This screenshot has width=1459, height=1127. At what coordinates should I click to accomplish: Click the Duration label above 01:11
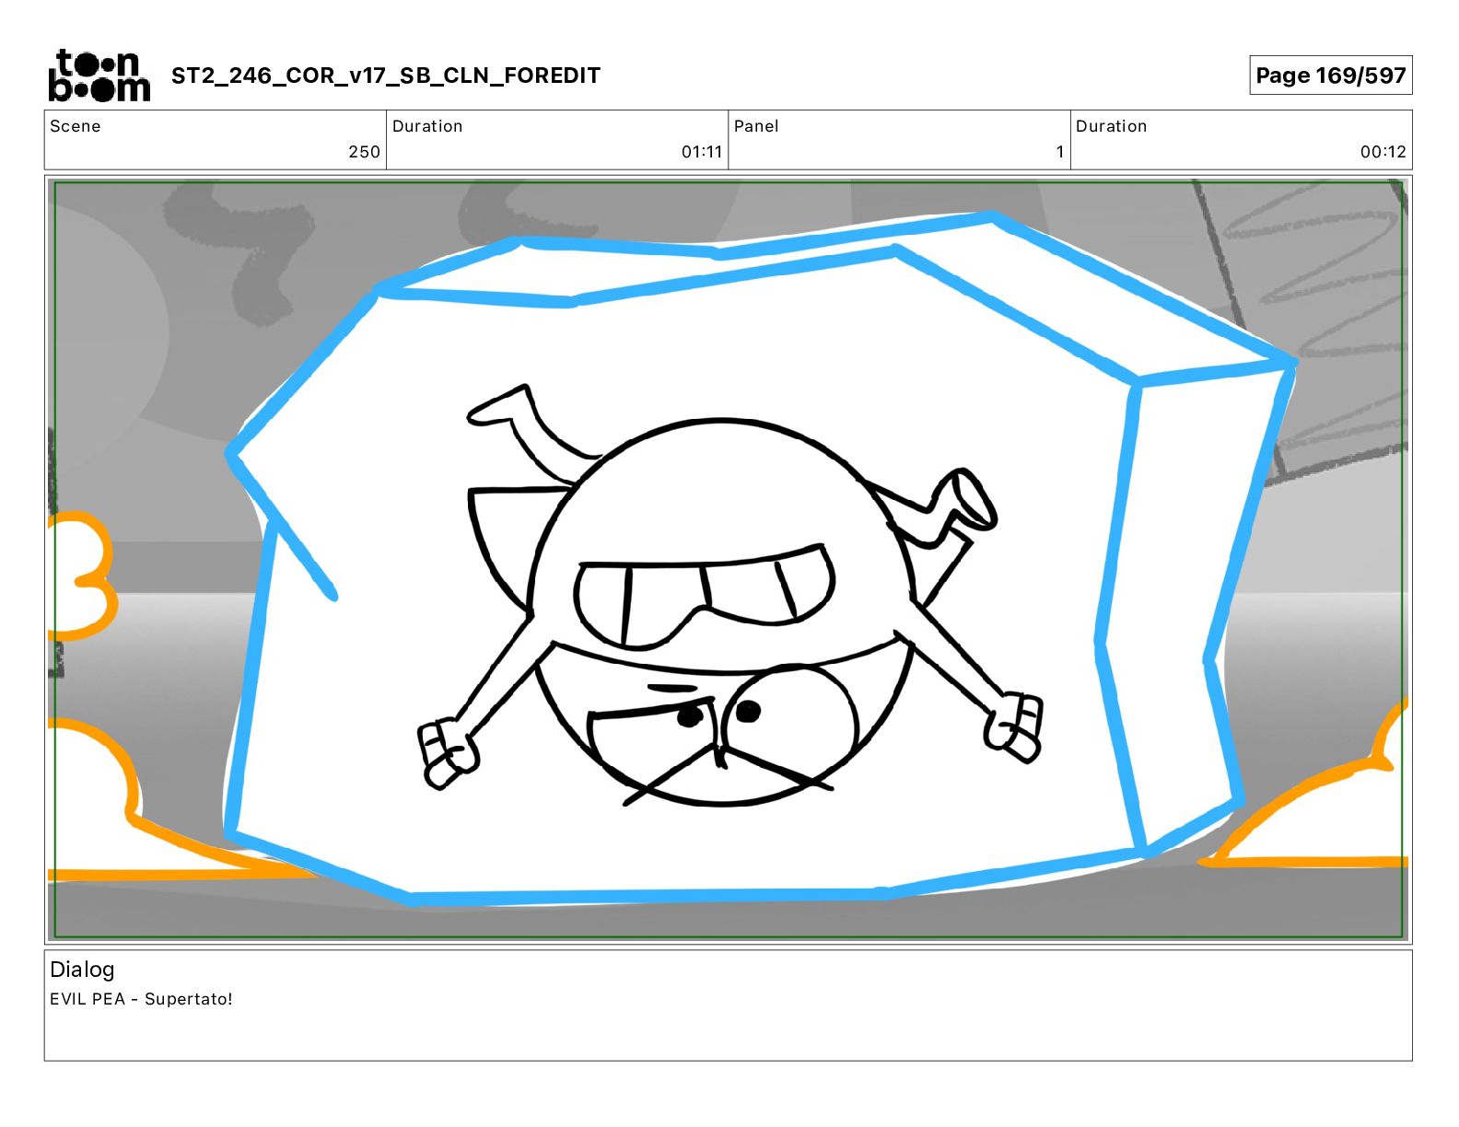[x=427, y=126]
